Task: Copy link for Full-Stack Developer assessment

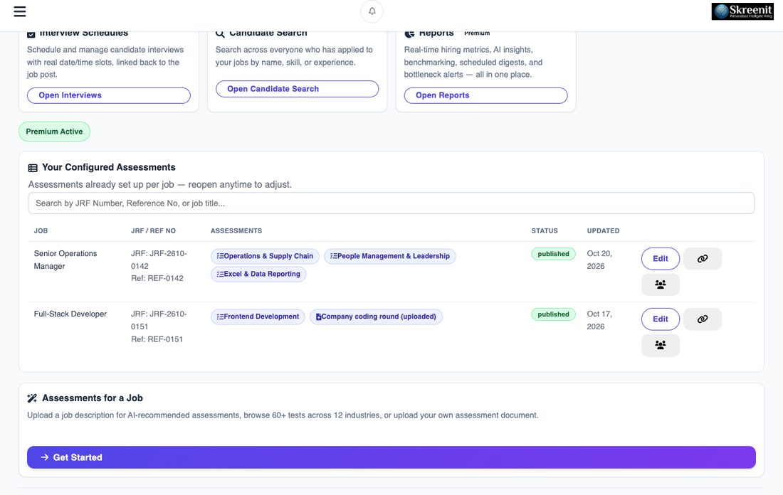Action: point(702,319)
